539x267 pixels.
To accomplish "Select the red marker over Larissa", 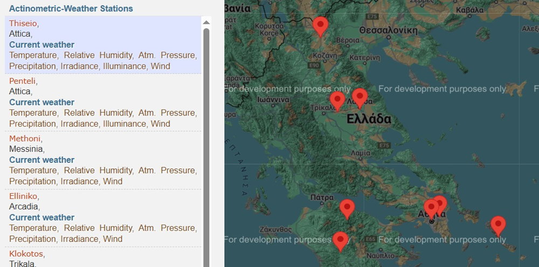I will (x=360, y=97).
